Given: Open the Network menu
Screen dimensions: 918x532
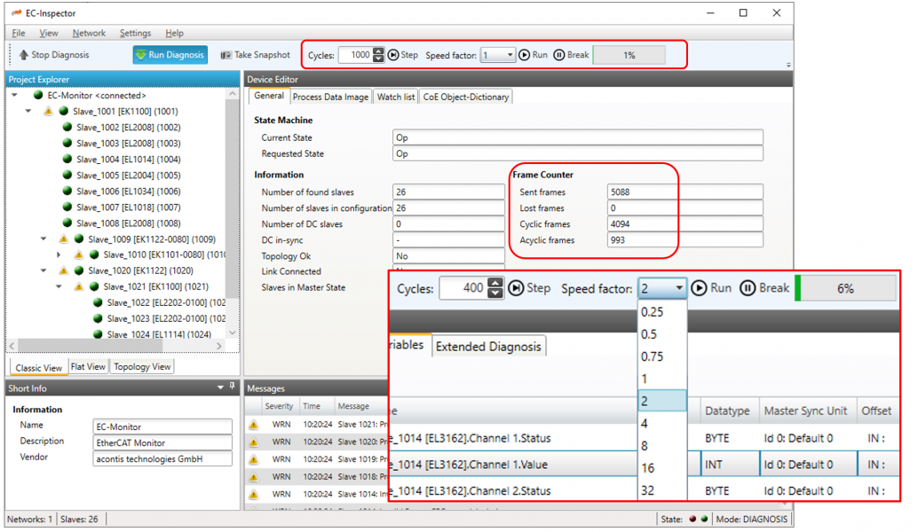Looking at the screenshot, I should (x=89, y=33).
